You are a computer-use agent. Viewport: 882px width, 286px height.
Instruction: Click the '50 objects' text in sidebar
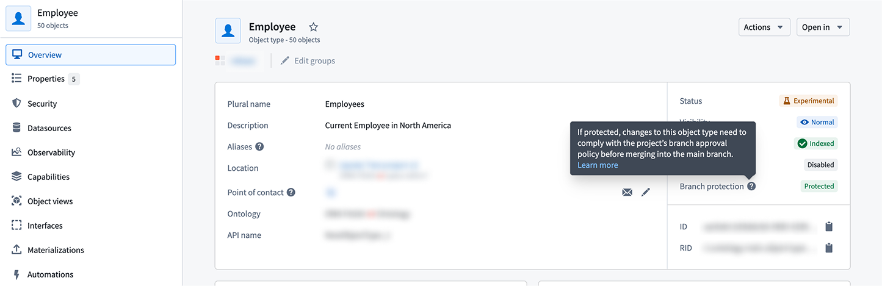52,26
